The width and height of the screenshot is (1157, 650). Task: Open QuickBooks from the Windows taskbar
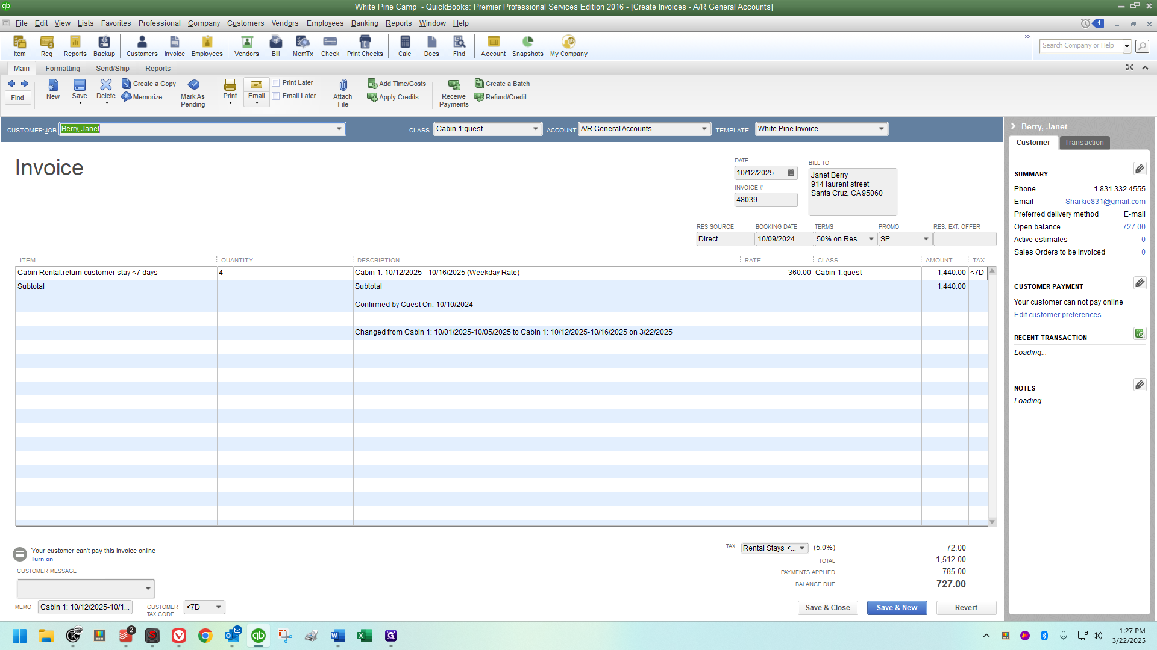pos(259,636)
